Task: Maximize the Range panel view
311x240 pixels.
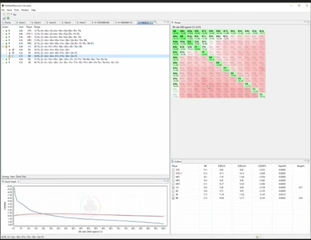Action: (x=308, y=22)
